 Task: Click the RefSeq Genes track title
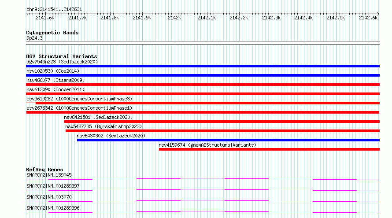[x=44, y=170]
